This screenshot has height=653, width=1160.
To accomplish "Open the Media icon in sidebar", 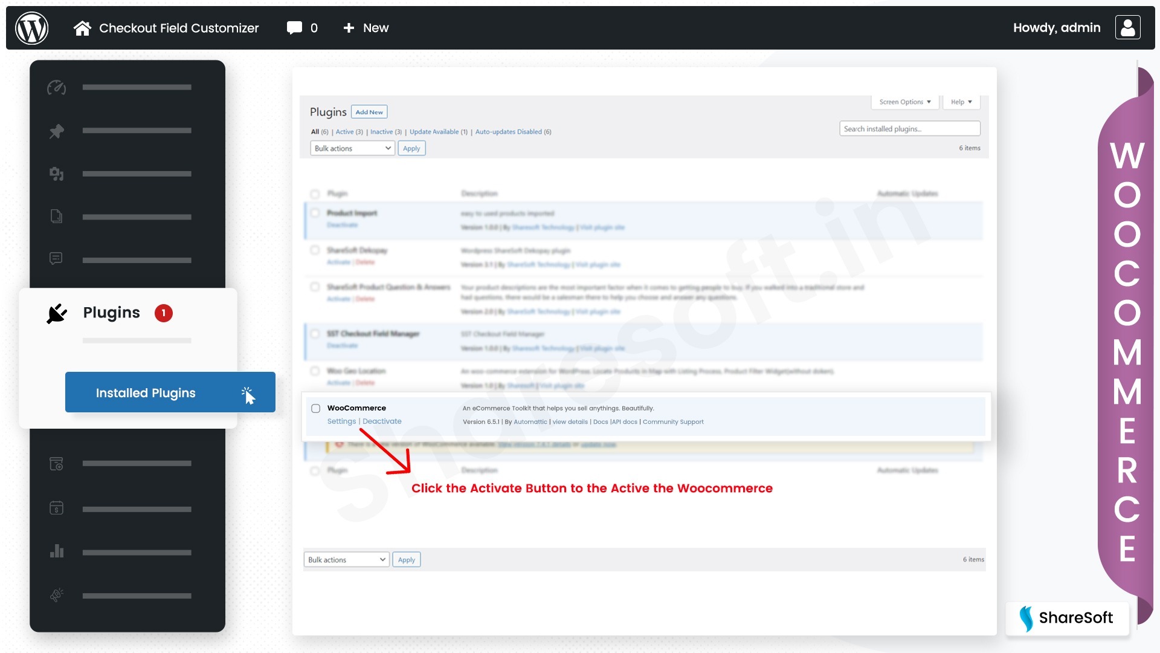I will click(56, 174).
